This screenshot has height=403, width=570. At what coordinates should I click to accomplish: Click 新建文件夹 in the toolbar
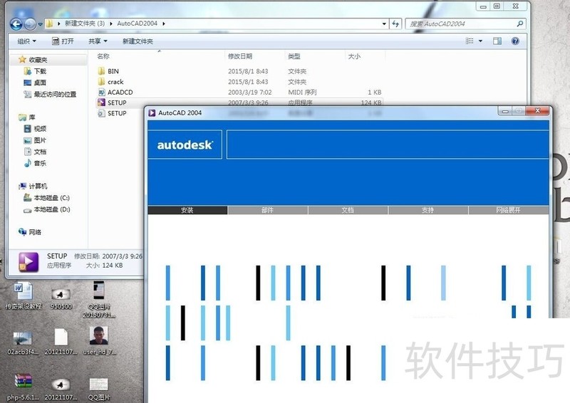(x=138, y=41)
